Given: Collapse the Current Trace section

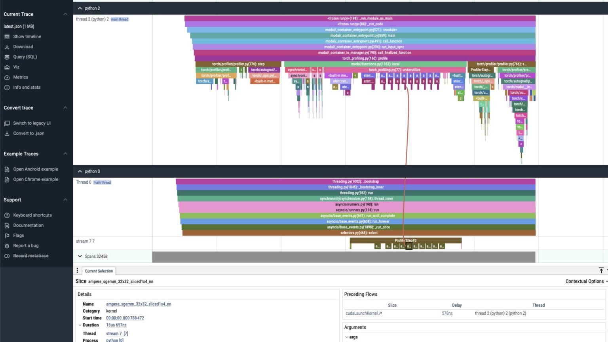Looking at the screenshot, I should coord(65,14).
